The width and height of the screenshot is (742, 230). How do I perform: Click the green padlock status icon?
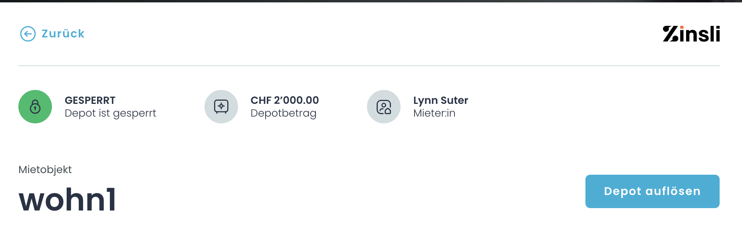click(x=35, y=107)
